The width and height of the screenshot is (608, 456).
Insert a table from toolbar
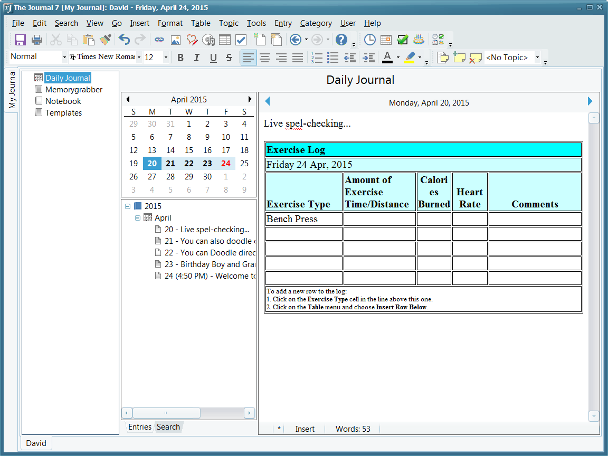(224, 40)
